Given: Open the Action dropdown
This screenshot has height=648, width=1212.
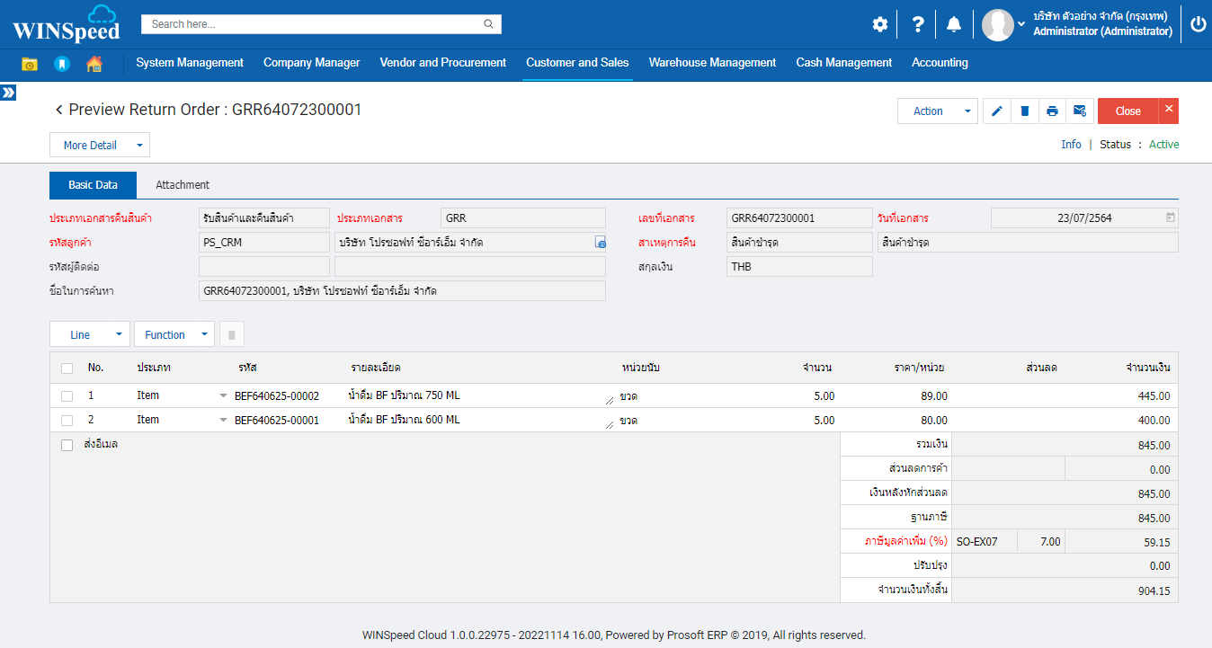Looking at the screenshot, I should (x=938, y=111).
